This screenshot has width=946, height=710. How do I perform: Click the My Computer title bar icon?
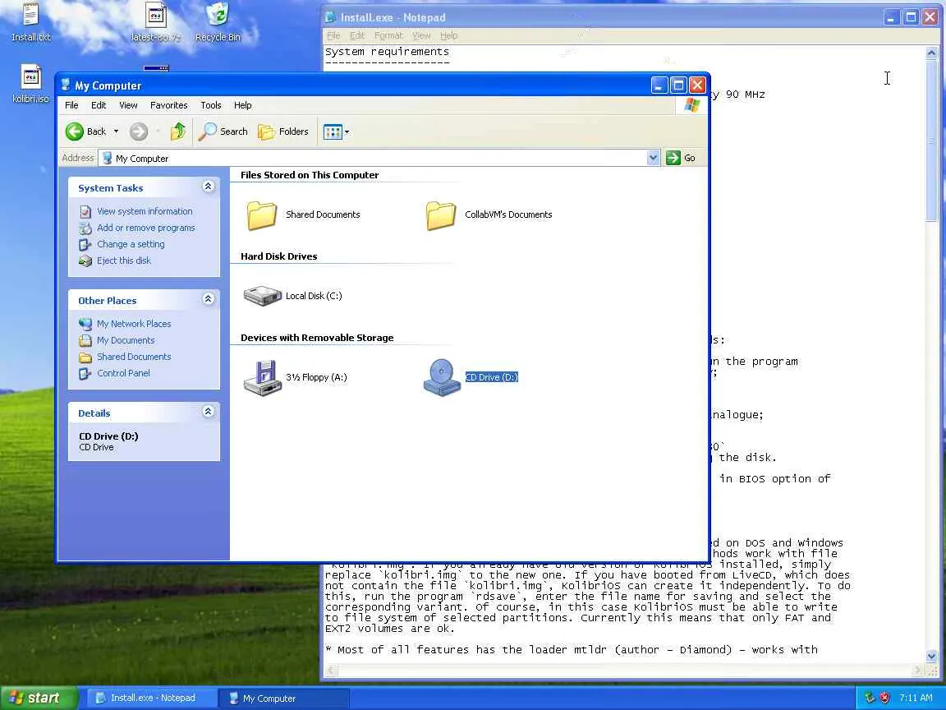[x=66, y=85]
